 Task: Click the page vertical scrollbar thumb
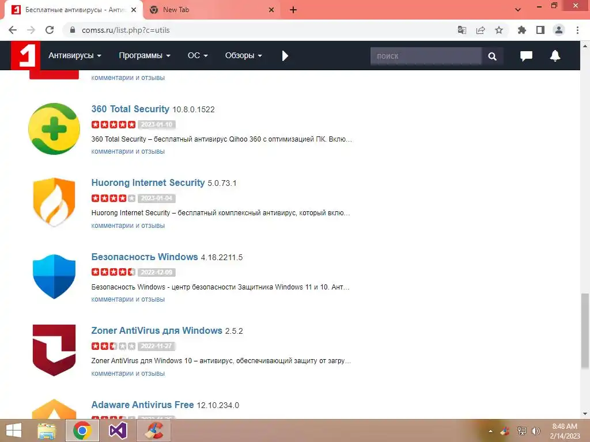pyautogui.click(x=585, y=331)
